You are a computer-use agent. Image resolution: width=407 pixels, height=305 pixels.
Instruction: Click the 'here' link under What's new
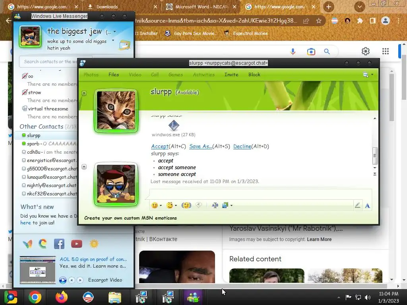click(x=25, y=223)
